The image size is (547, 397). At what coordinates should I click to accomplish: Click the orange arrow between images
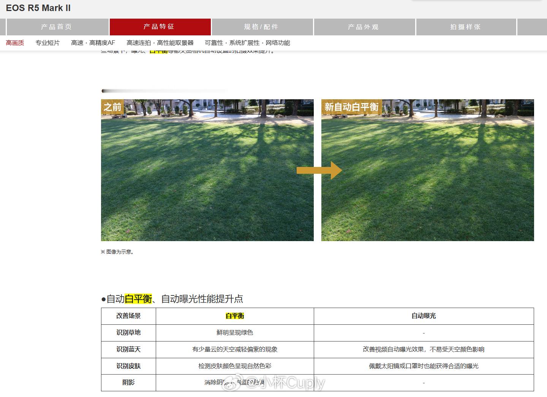click(319, 171)
